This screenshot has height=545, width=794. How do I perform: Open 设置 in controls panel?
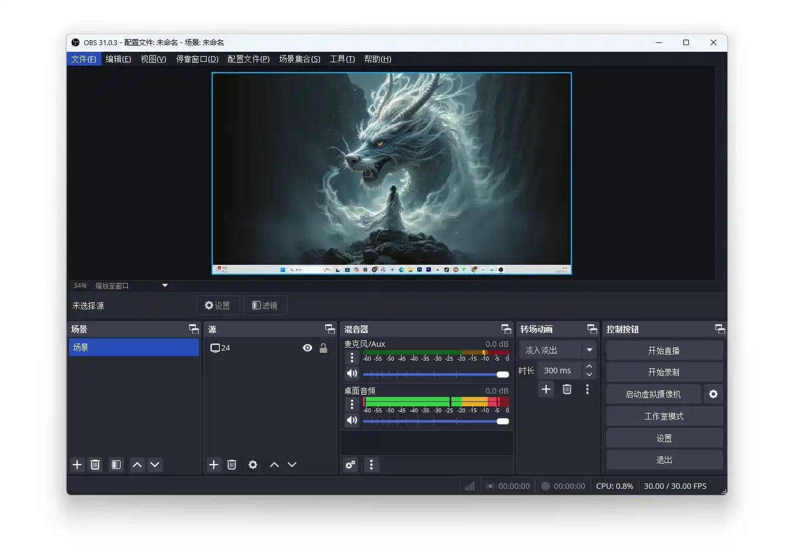664,438
